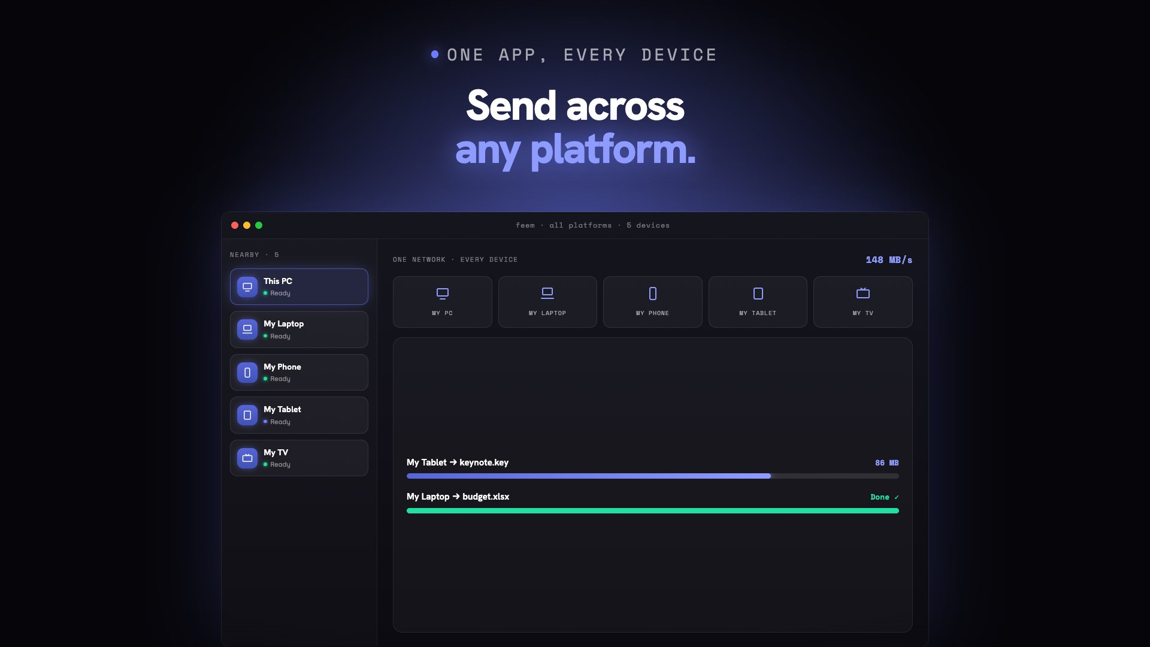
Task: Click the 86 MB transfer size label
Action: [x=887, y=463]
